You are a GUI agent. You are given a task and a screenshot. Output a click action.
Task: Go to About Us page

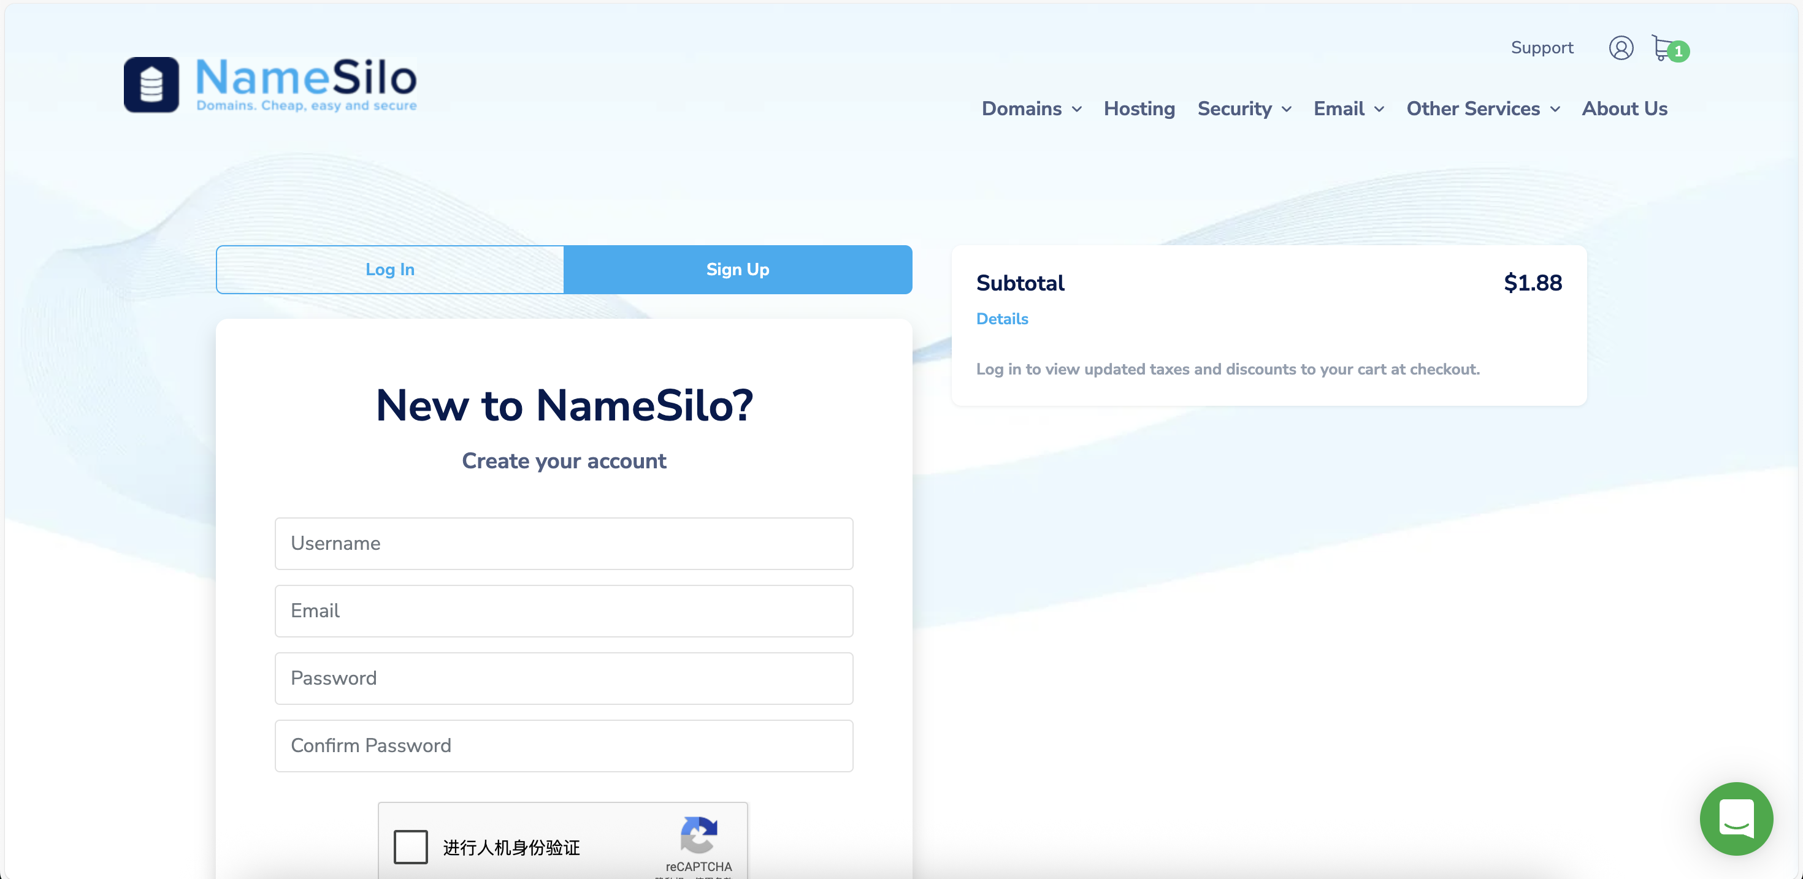1625,108
